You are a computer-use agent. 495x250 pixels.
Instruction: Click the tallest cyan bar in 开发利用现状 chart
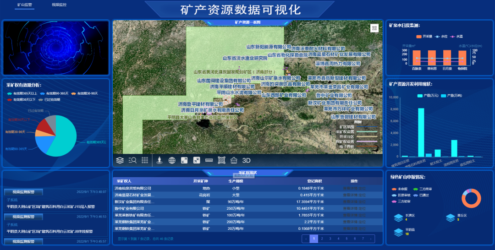pos(421,132)
